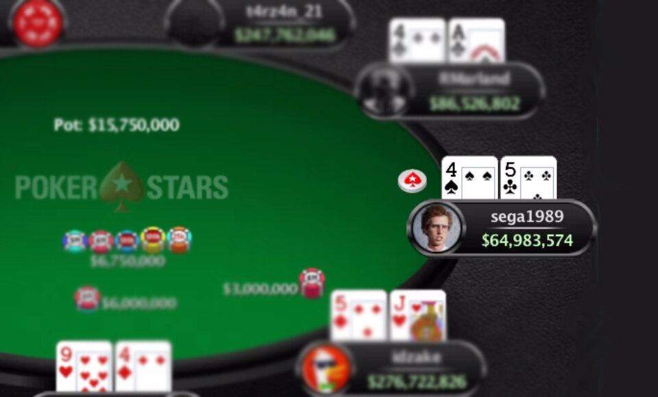Click the idzake player name plate
The width and height of the screenshot is (658, 397).
(392, 369)
